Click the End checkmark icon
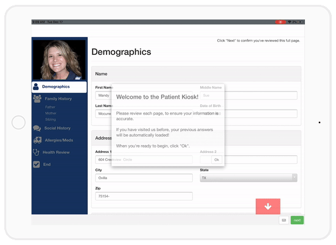The height and width of the screenshot is (245, 336). pos(37,165)
